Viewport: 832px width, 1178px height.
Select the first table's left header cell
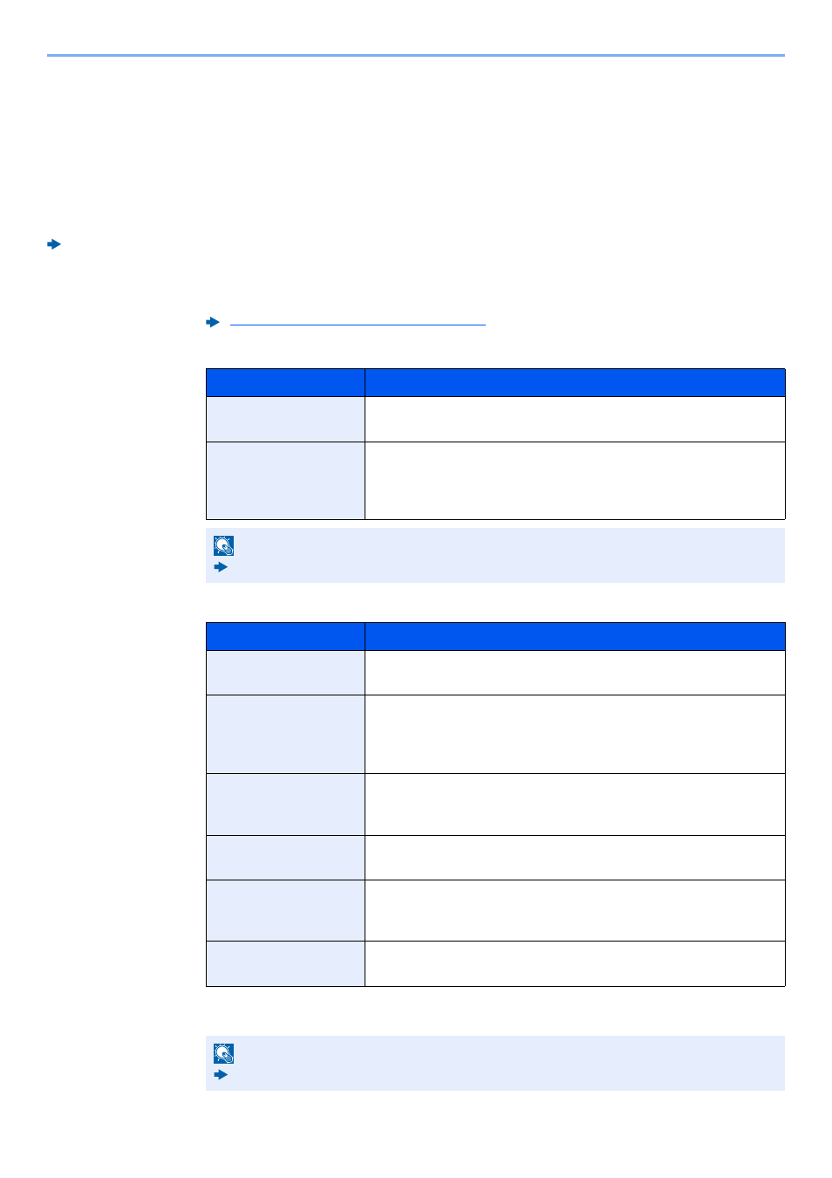(285, 383)
